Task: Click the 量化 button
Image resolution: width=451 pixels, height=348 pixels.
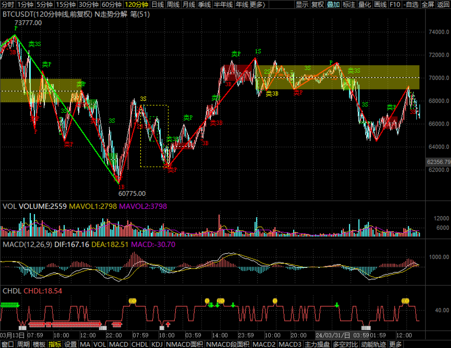Action: point(365,5)
